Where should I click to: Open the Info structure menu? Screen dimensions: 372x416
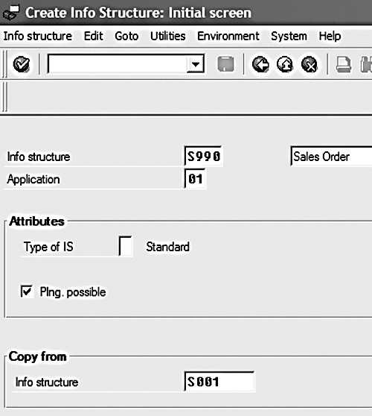pyautogui.click(x=38, y=36)
